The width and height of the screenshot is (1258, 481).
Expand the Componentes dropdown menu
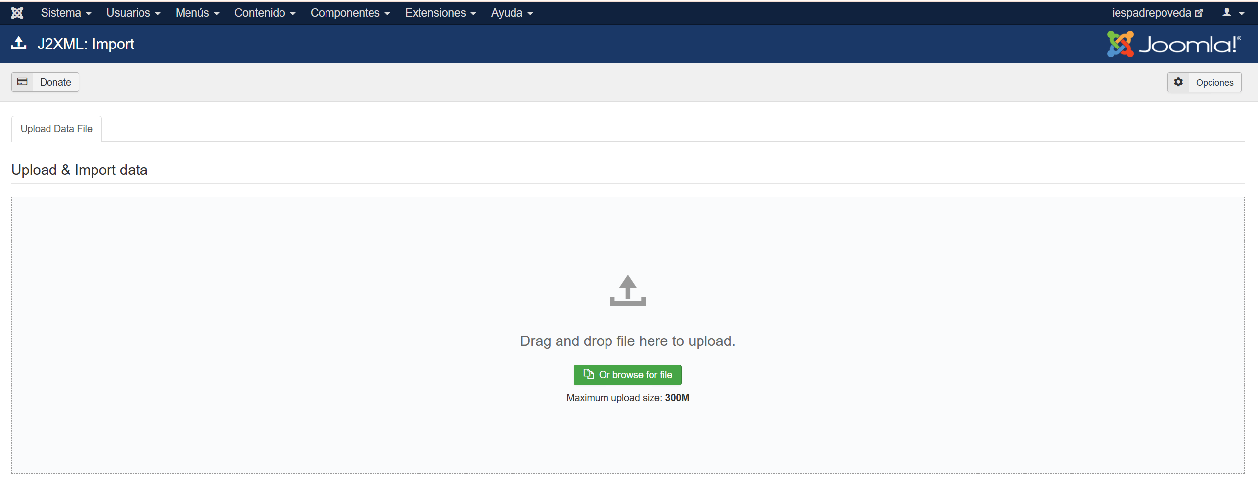[350, 13]
